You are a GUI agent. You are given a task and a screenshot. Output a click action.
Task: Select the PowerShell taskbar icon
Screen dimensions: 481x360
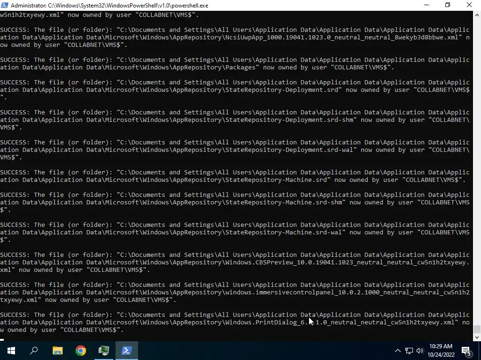point(127,351)
